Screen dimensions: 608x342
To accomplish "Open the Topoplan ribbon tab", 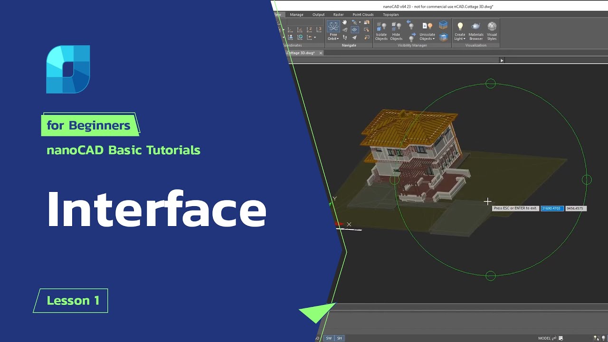I will click(391, 15).
